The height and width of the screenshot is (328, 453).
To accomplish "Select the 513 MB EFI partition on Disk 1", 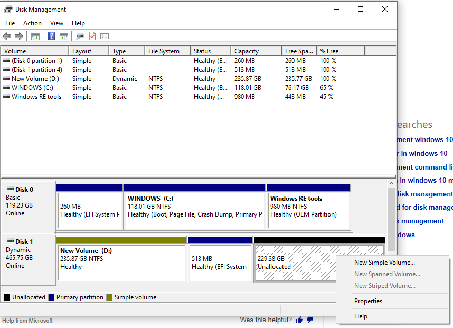I will click(x=220, y=259).
